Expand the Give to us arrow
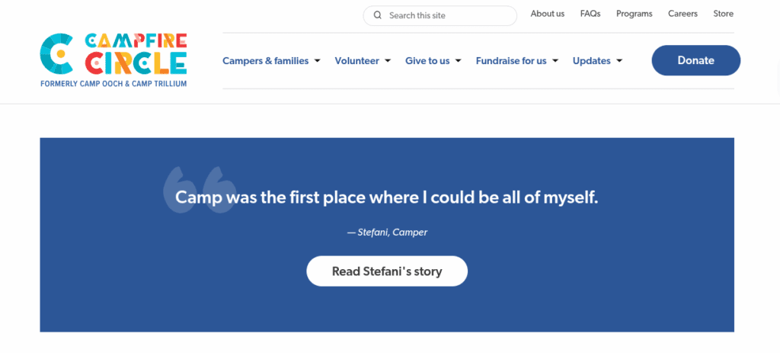 459,61
